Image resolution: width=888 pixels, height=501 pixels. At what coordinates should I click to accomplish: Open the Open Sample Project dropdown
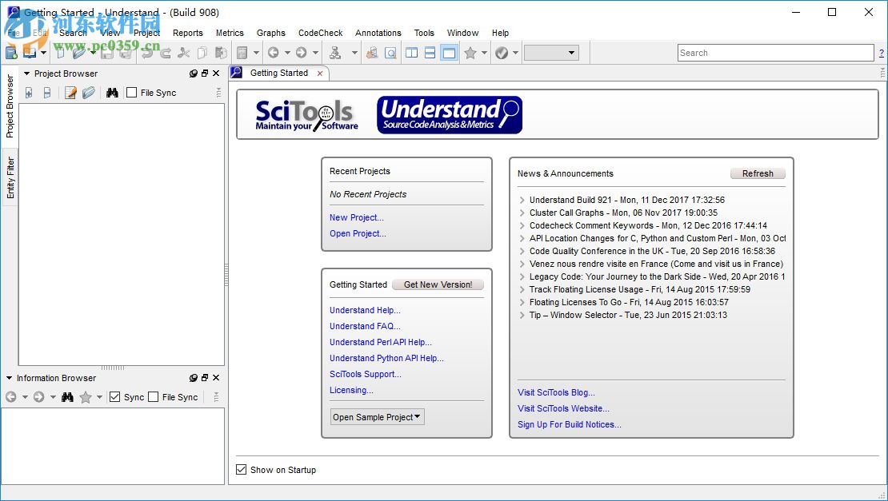click(x=376, y=416)
